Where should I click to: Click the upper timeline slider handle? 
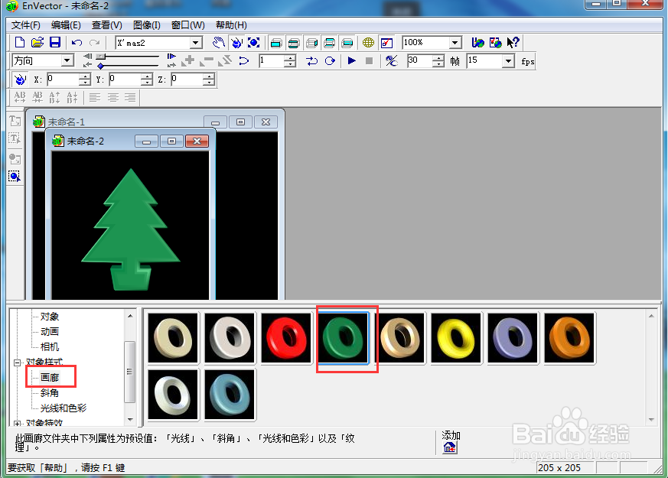[x=100, y=56]
